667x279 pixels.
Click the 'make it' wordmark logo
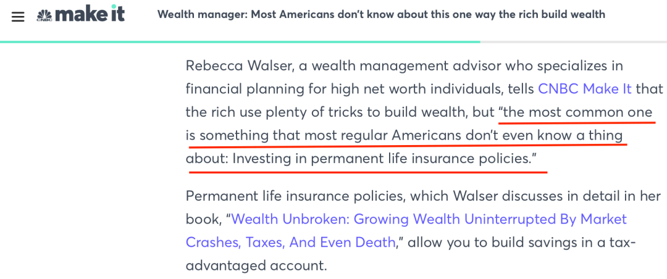90,14
